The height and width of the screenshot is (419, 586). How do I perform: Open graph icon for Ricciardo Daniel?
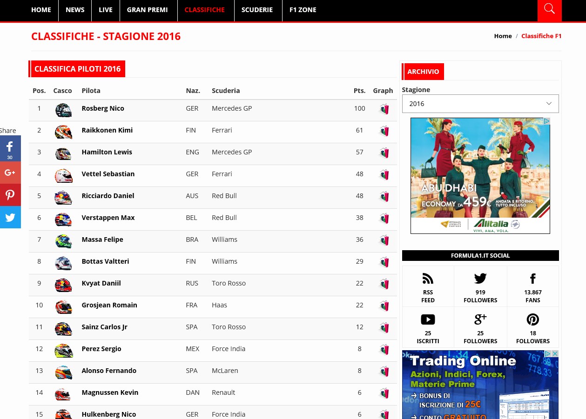[x=384, y=197]
